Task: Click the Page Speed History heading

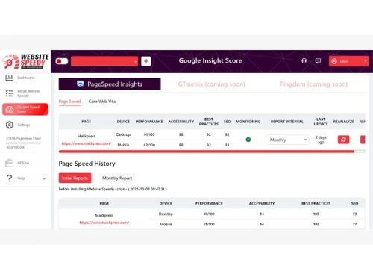Action: click(x=87, y=164)
